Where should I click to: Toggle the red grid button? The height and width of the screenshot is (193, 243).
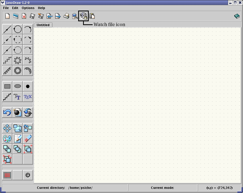tap(7, 175)
